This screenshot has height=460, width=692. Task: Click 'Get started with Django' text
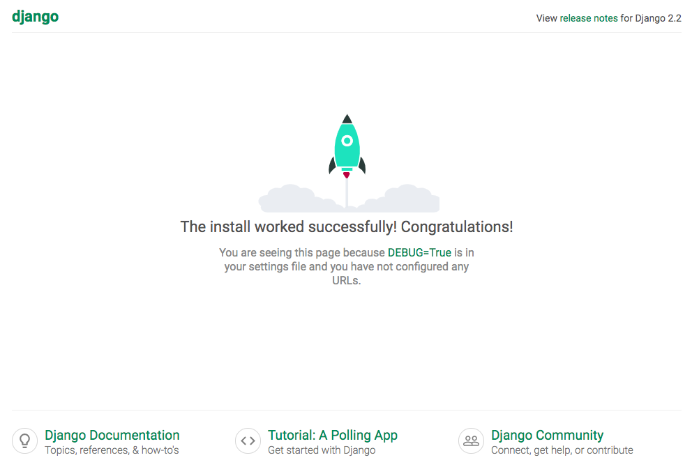[x=322, y=450]
